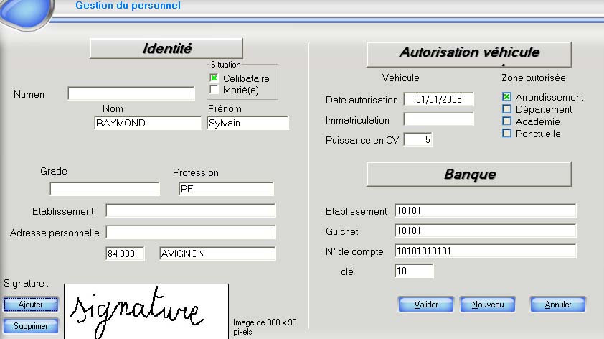Check the Ponctuelle zone checkbox

[506, 134]
